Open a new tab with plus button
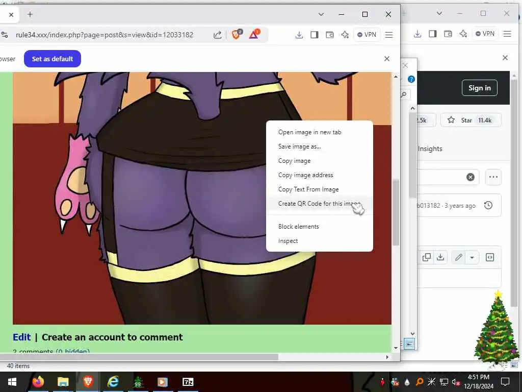 click(30, 14)
